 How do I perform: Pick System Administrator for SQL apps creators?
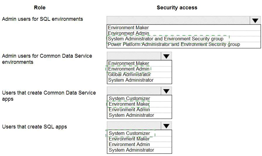(139, 150)
